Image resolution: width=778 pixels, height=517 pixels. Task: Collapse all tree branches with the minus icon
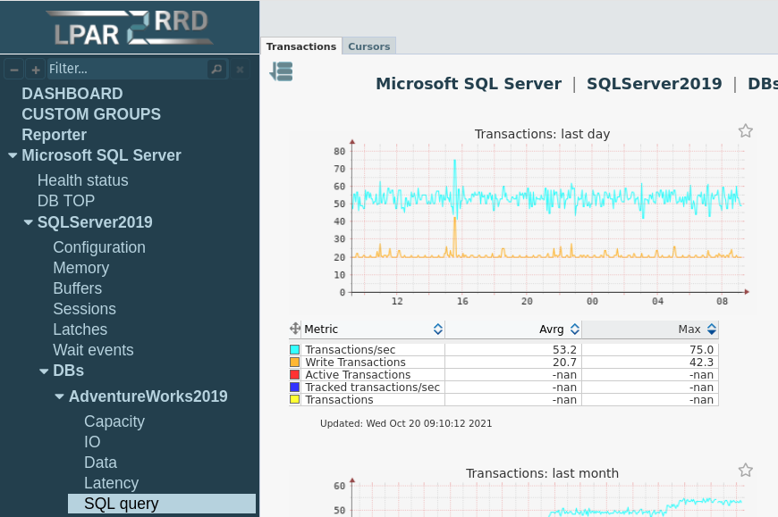click(13, 69)
